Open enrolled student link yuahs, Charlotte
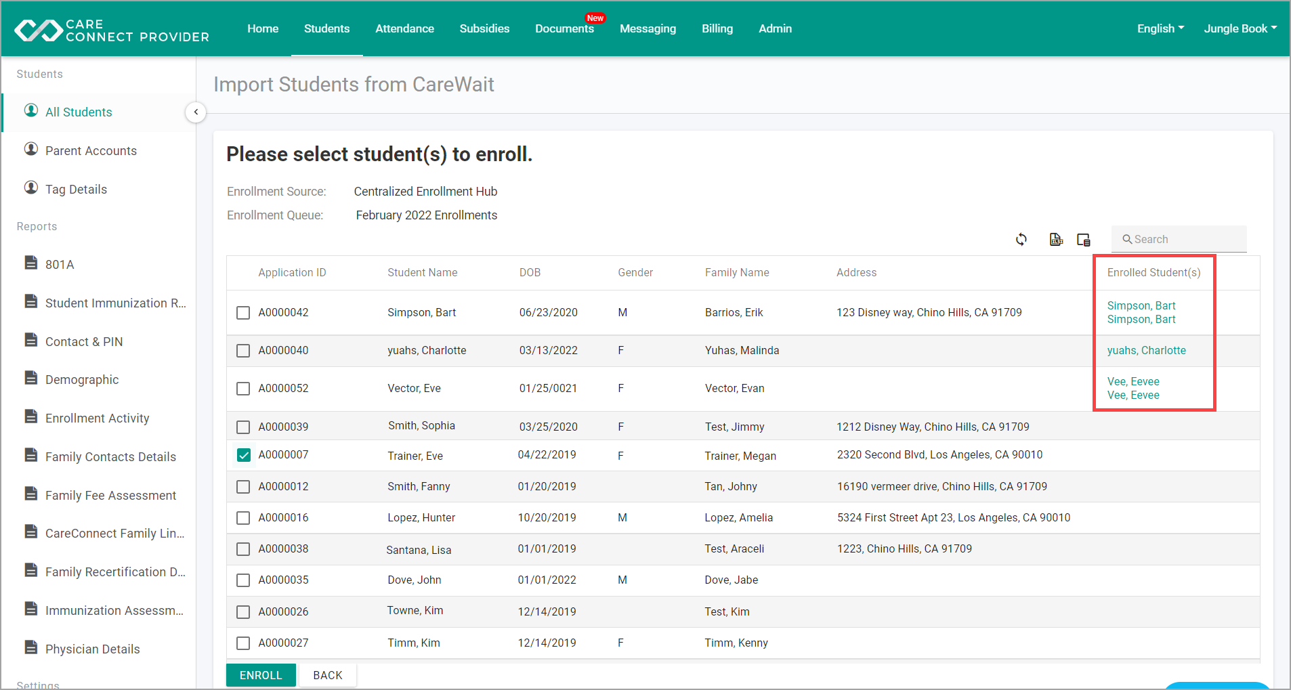The height and width of the screenshot is (690, 1291). click(x=1147, y=350)
